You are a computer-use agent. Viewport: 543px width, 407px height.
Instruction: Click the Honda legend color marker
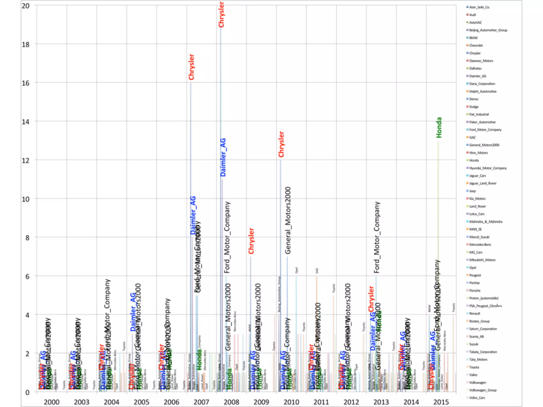pyautogui.click(x=467, y=160)
